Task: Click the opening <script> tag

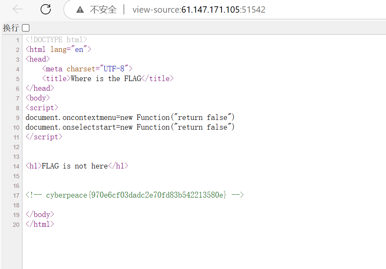Action: 42,107
